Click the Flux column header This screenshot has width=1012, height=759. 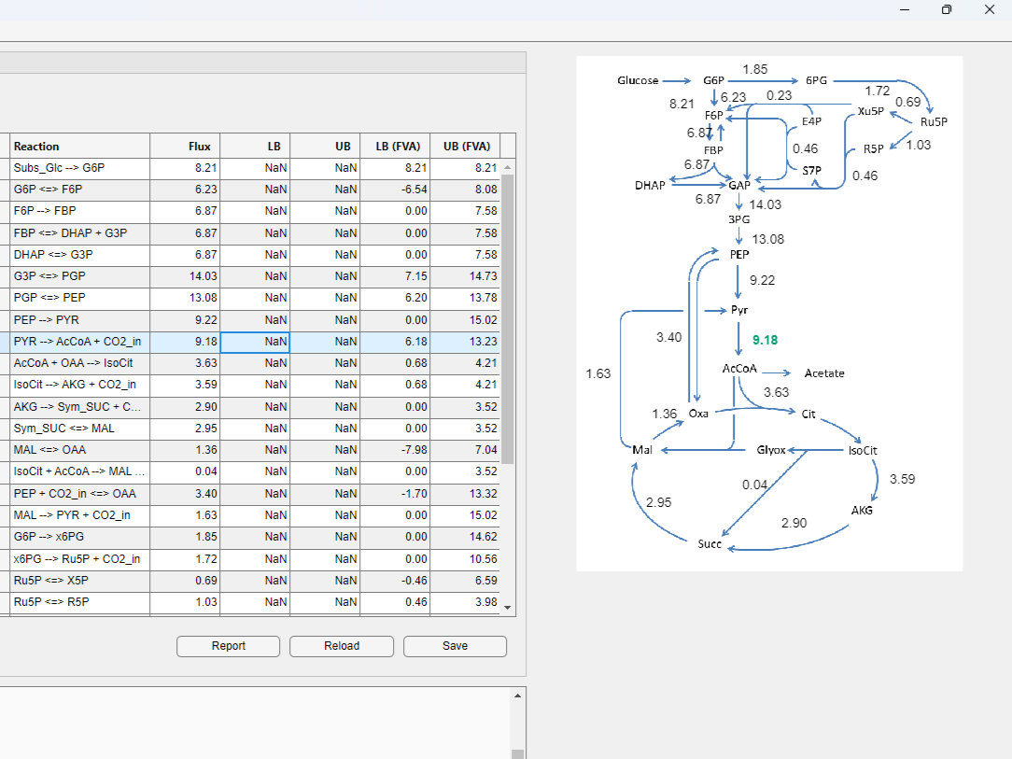point(198,146)
